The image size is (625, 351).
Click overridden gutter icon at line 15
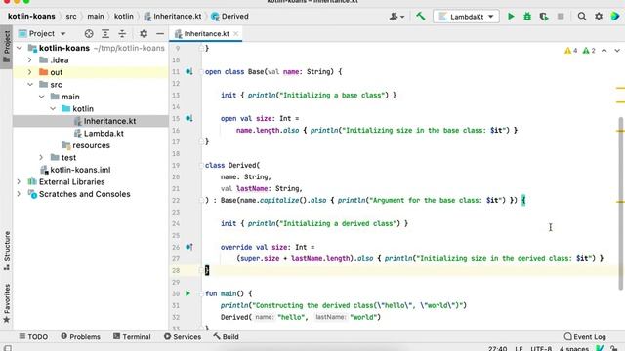click(188, 118)
